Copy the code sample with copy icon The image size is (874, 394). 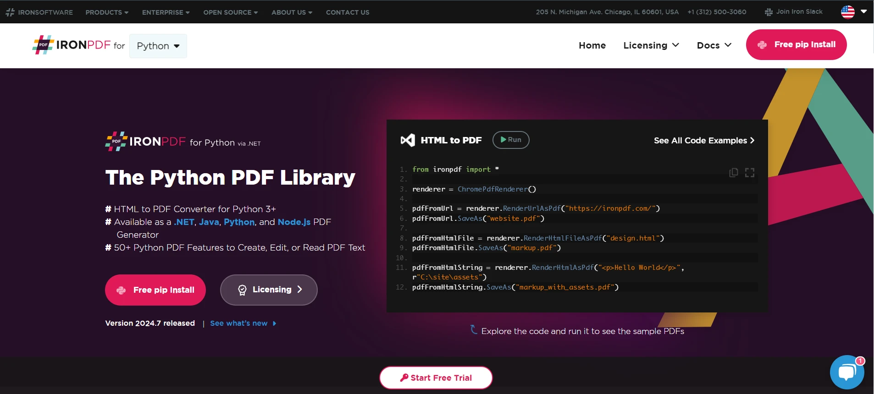tap(734, 172)
